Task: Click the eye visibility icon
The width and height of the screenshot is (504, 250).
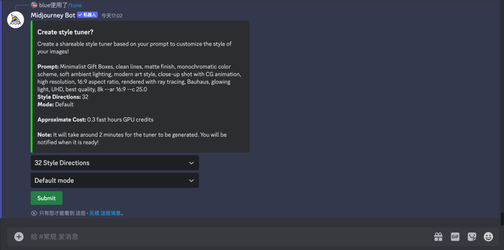Action: pyautogui.click(x=34, y=213)
